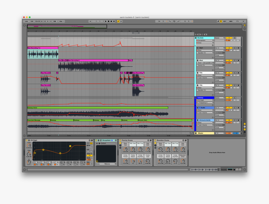Toggle the yellow Automation Arm button
The image size is (269, 204).
pos(118,21)
